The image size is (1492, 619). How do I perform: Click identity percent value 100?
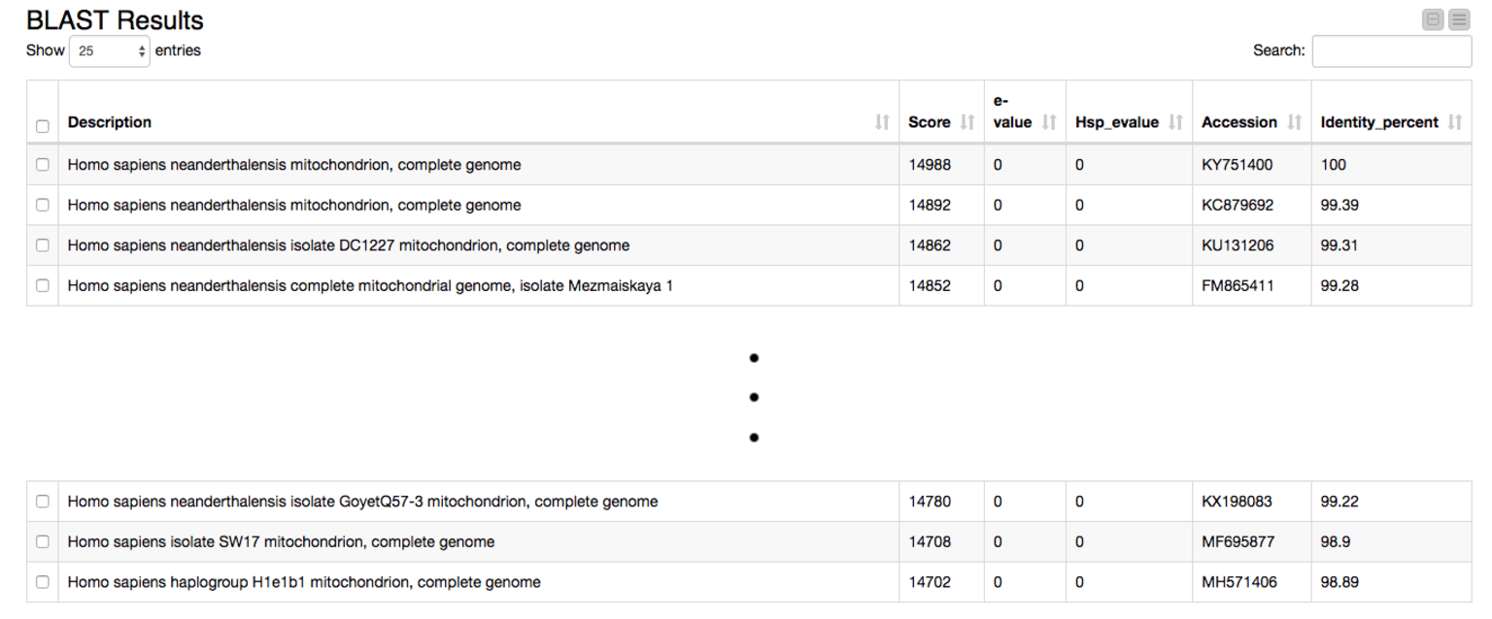[x=1334, y=165]
